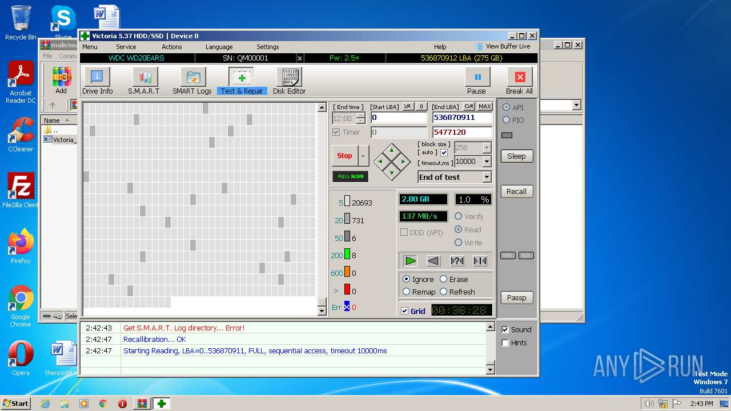
Task: Open the Language menu
Action: pyautogui.click(x=219, y=47)
